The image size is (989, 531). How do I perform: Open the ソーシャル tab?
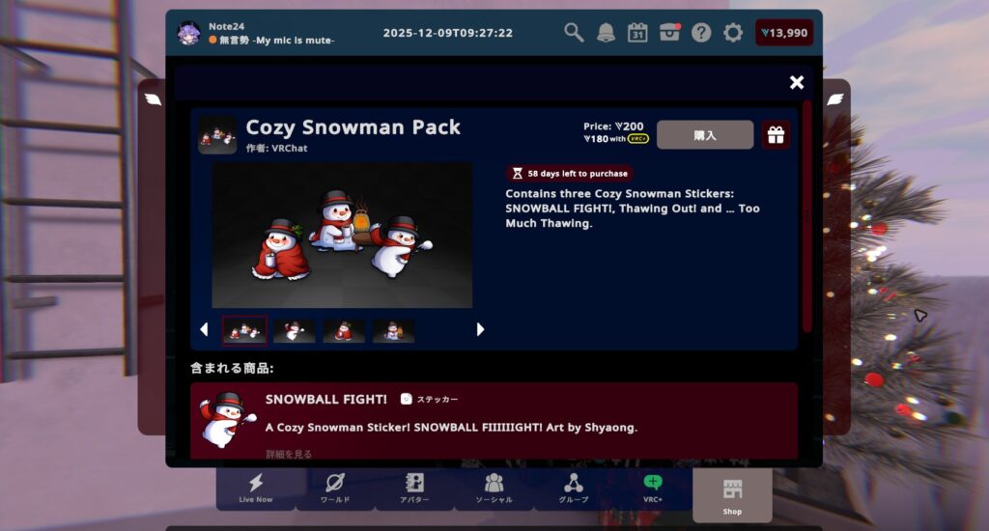pos(494,488)
